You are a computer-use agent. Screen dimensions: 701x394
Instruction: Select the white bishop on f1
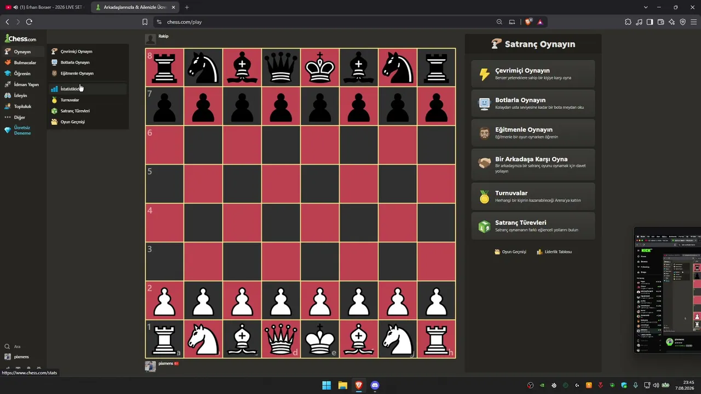359,339
